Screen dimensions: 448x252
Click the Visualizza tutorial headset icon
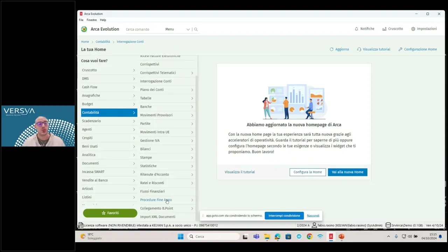pos(359,49)
